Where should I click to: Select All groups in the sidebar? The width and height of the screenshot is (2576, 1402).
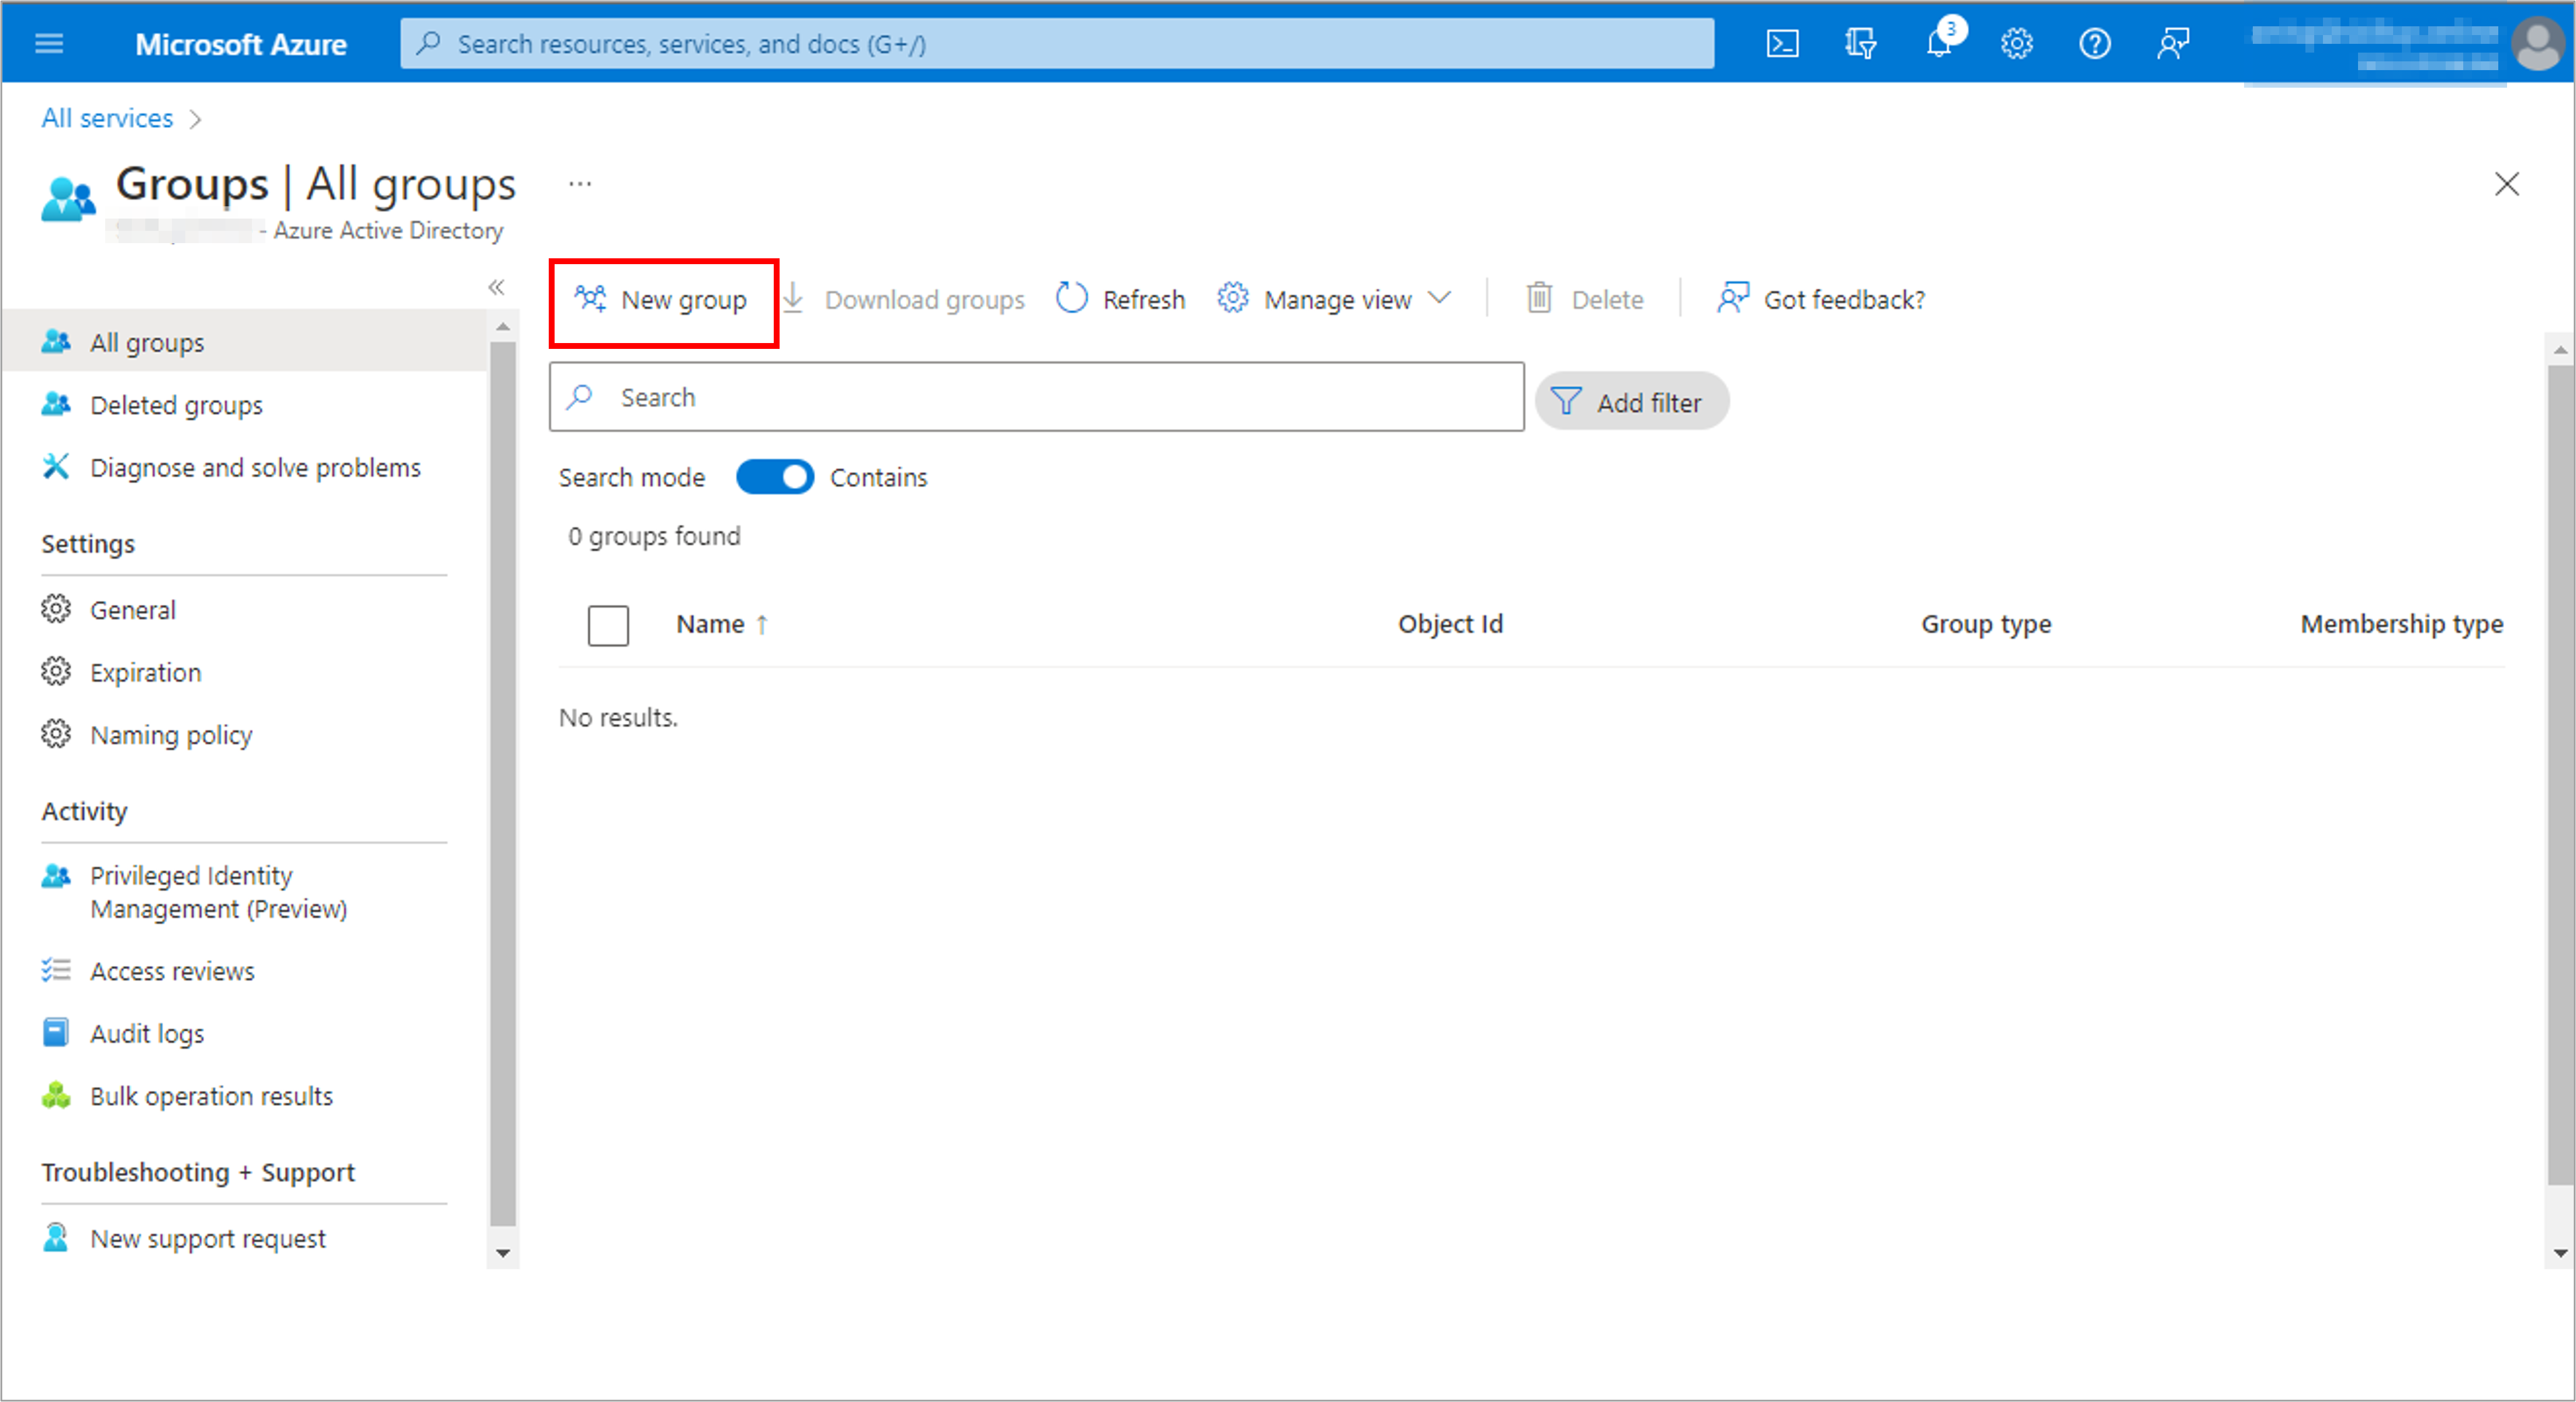[x=244, y=342]
